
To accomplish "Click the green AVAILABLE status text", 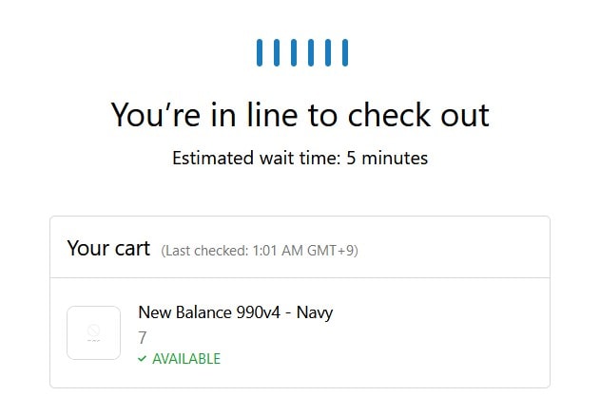I will point(186,359).
